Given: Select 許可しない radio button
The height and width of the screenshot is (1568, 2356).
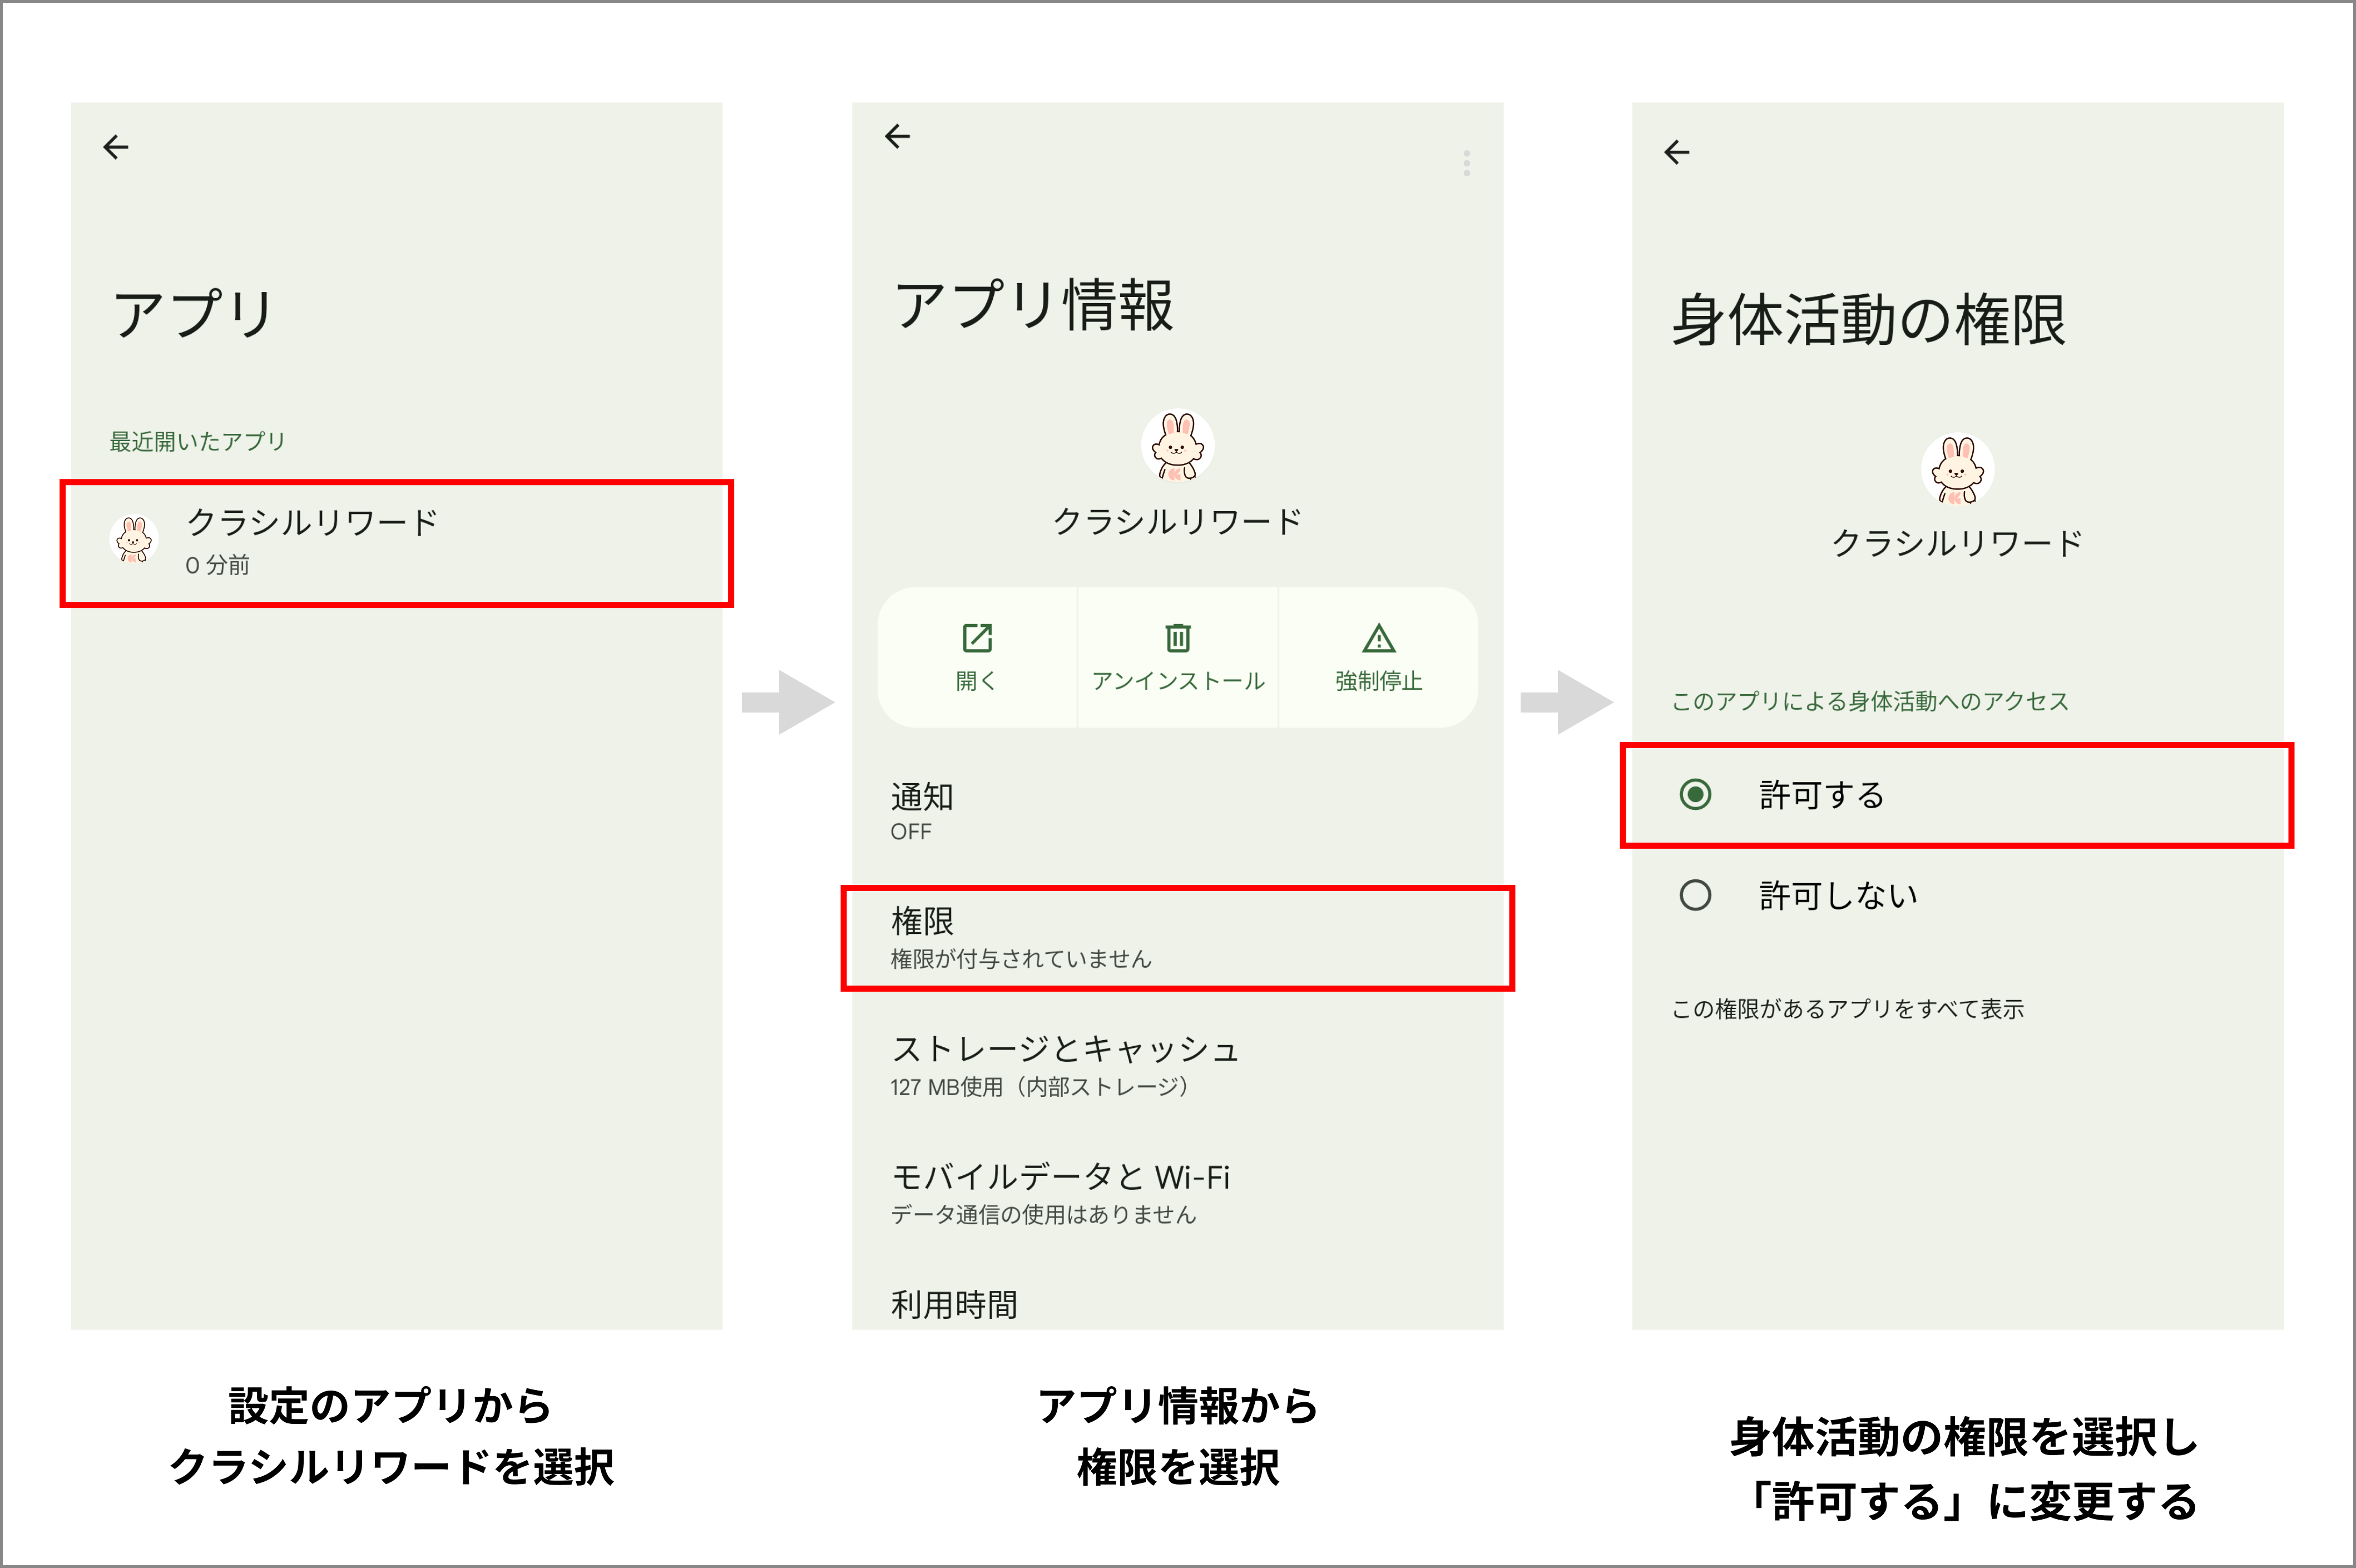Looking at the screenshot, I should 1695,895.
